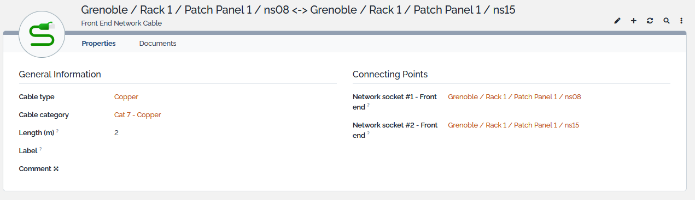Open the Cat 7 - Copper category link
The width and height of the screenshot is (695, 200).
click(x=138, y=115)
